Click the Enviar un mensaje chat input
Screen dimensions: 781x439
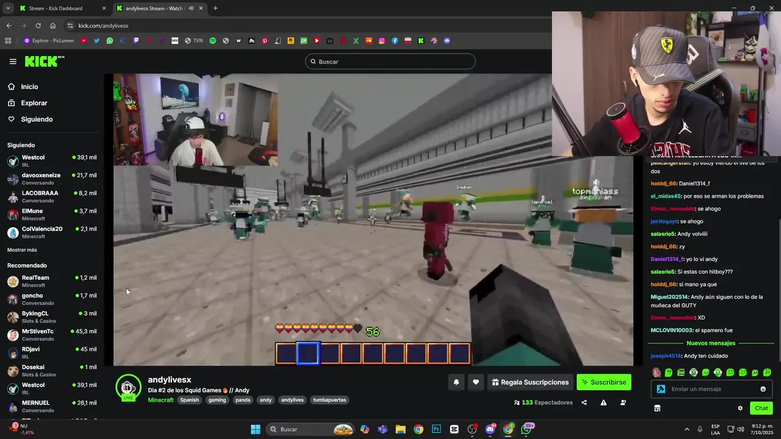tap(711, 389)
